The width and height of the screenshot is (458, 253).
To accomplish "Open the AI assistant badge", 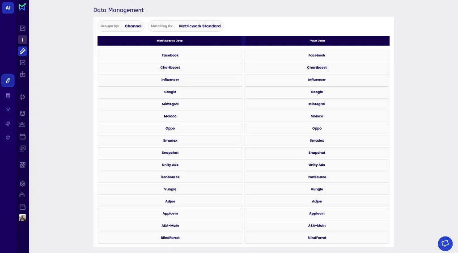I will (x=8, y=8).
